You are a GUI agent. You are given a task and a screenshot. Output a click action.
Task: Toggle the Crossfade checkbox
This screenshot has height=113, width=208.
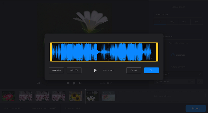coord(173,55)
